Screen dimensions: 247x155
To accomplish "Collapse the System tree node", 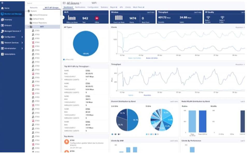I will pyautogui.click(x=26, y=11).
